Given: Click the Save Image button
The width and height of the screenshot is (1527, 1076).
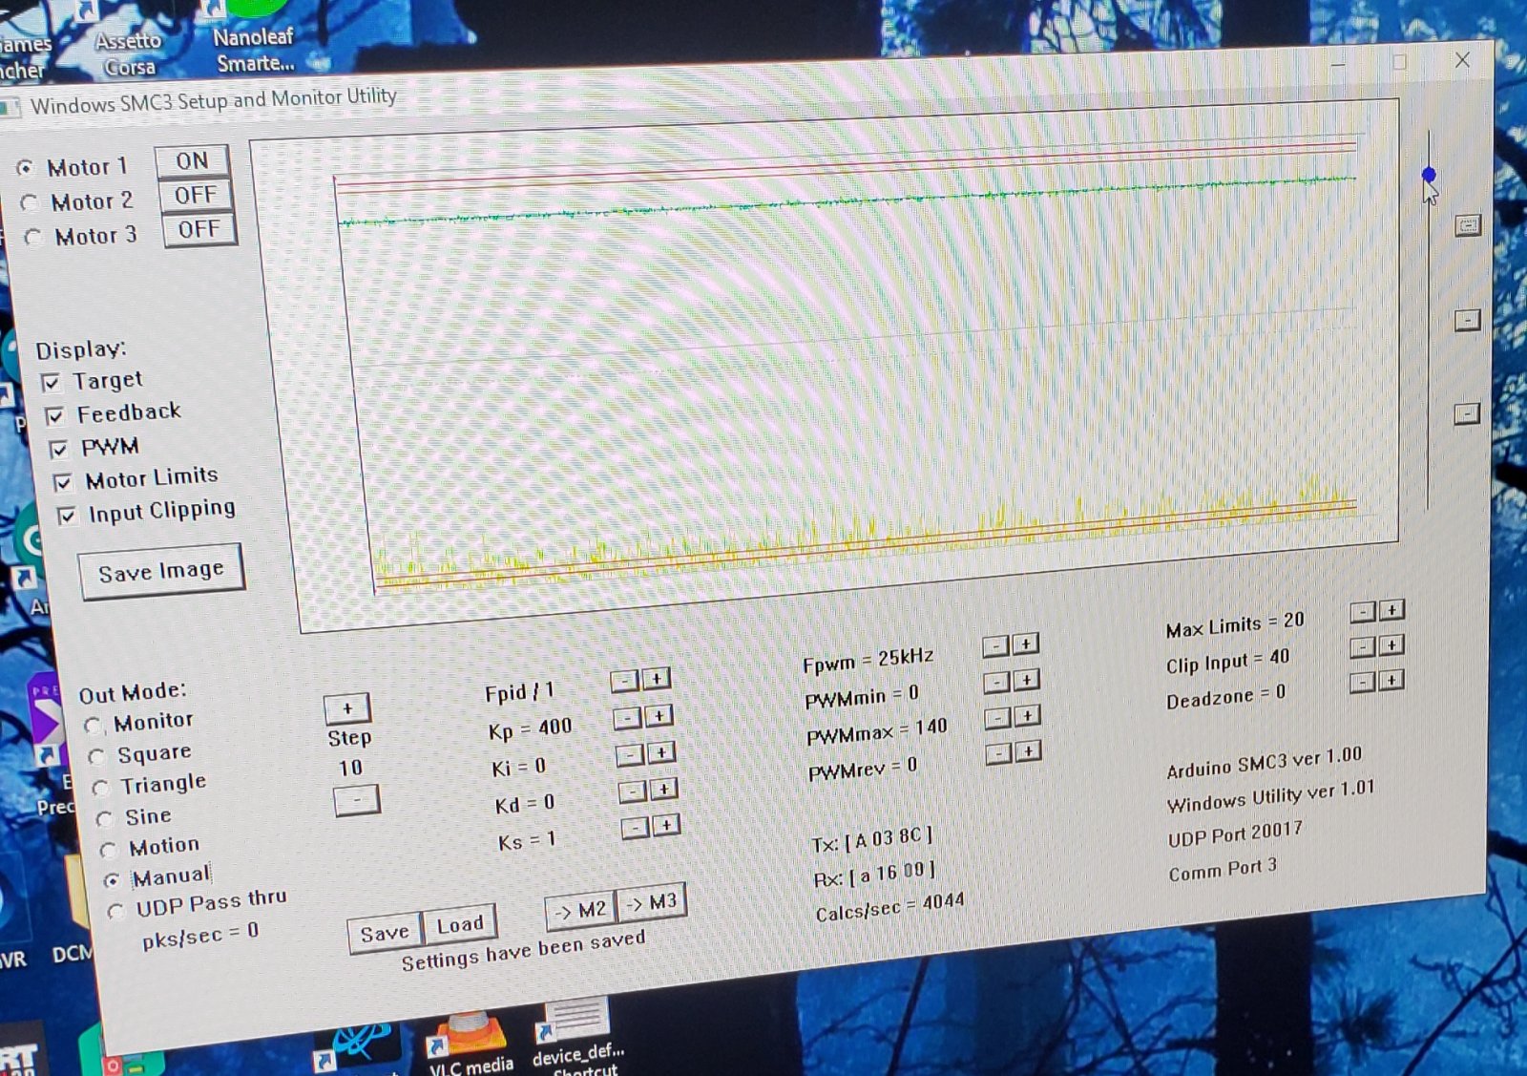Looking at the screenshot, I should pyautogui.click(x=161, y=571).
